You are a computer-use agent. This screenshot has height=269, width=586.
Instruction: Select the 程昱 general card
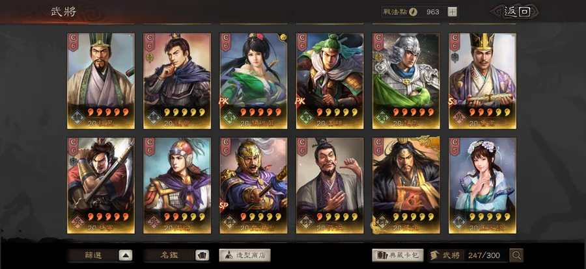point(101,81)
